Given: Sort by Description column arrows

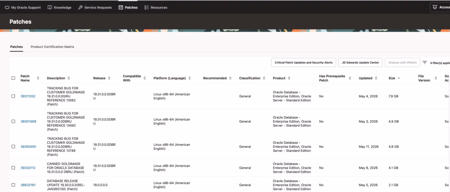Looking at the screenshot, I should [69, 78].
